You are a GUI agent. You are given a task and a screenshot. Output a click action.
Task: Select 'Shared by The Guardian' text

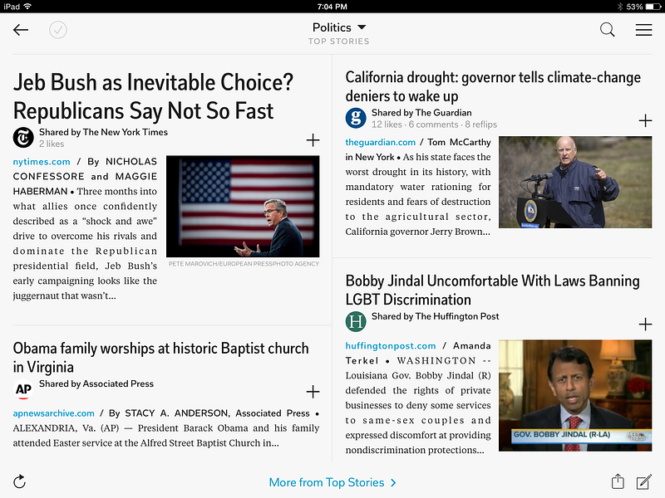421,113
